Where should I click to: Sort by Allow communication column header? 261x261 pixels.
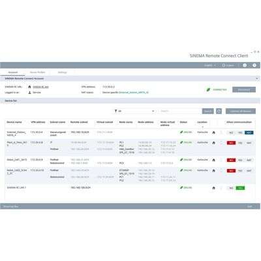click(239, 122)
